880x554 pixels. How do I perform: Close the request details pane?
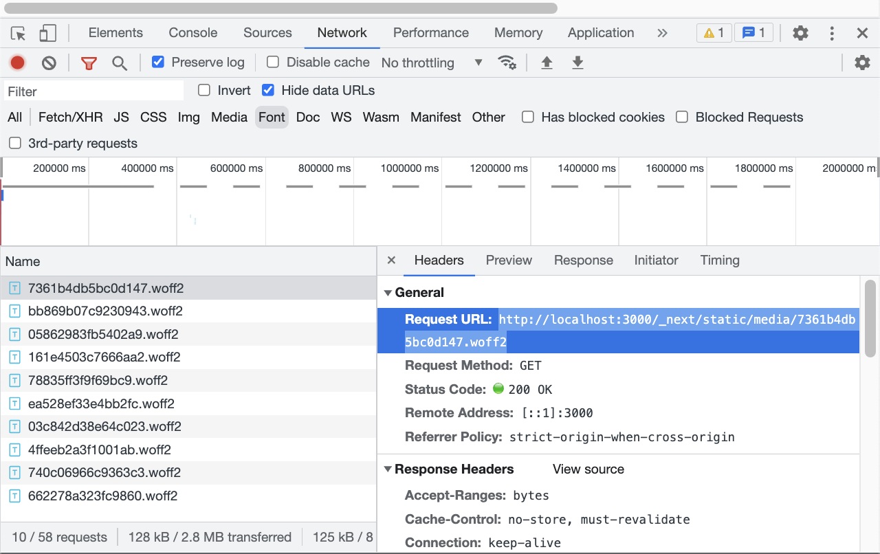click(x=391, y=260)
